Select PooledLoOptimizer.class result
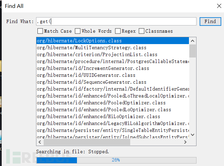The width and height of the screenshot is (224, 166). coord(104,110)
